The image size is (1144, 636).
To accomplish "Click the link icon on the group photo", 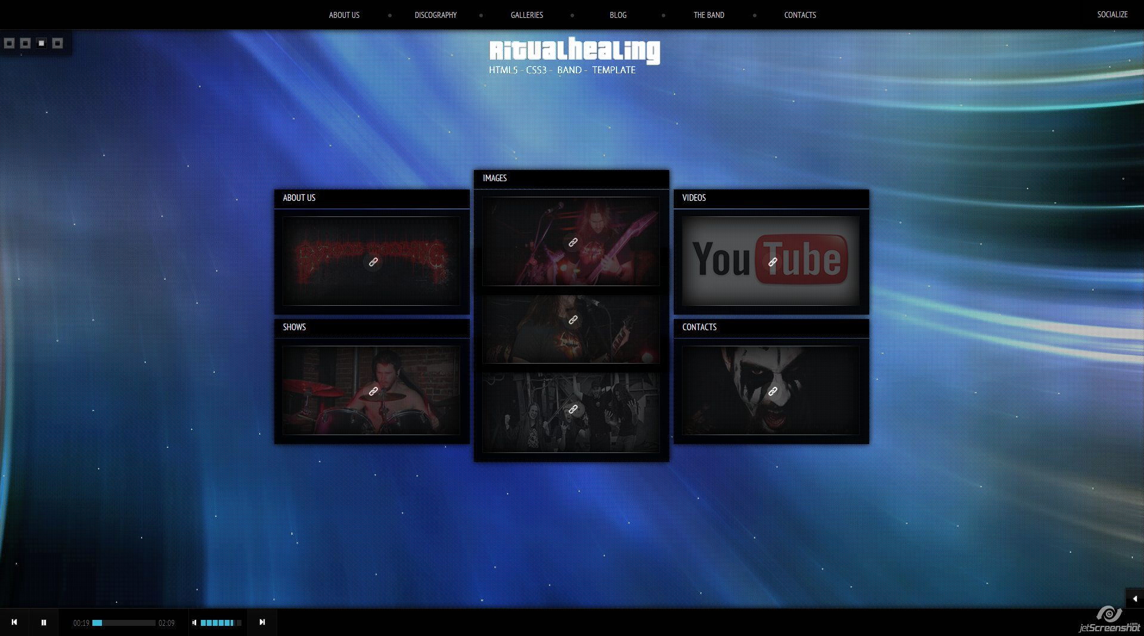I will [x=573, y=409].
